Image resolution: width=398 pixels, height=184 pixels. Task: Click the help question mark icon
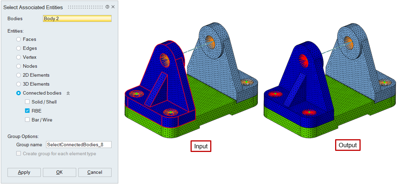click(107, 7)
